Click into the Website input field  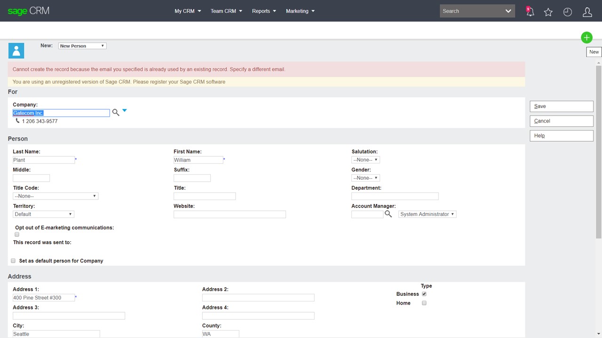(230, 214)
